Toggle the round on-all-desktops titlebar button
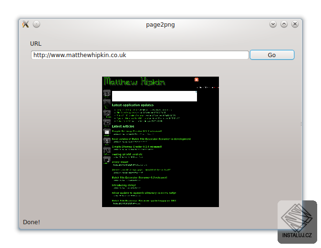This screenshot has height=248, width=321. point(36,24)
